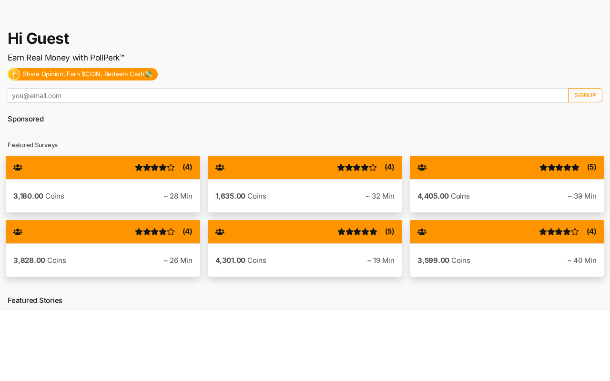Click the ~ 19 Min duration text
The image size is (610, 381).
[381, 261]
